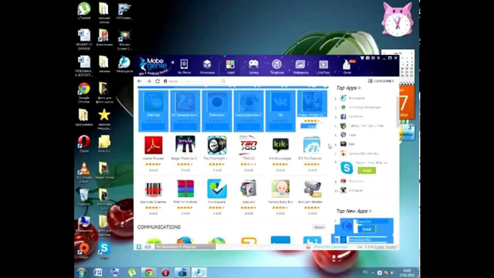Screen dimensions: 494x278
Task: Open the UC Browser app tile
Action: tap(185, 111)
